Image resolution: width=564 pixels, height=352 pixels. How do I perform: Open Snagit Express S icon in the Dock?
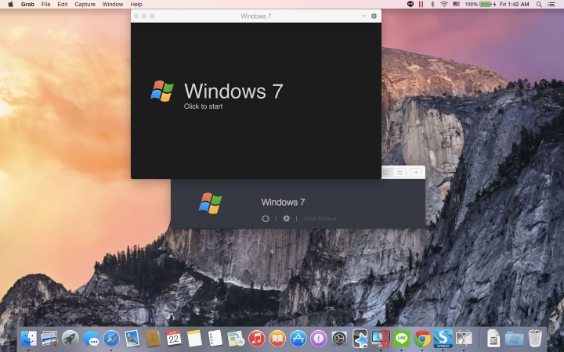tap(443, 339)
